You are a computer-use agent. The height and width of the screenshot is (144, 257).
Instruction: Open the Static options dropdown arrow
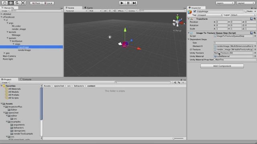[255, 12]
